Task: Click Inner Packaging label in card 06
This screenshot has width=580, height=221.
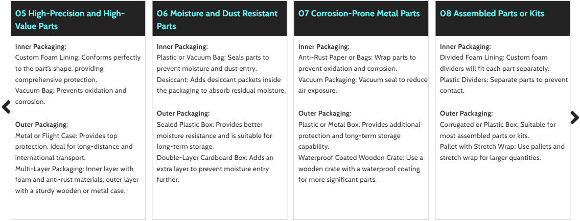Action: tap(182, 46)
